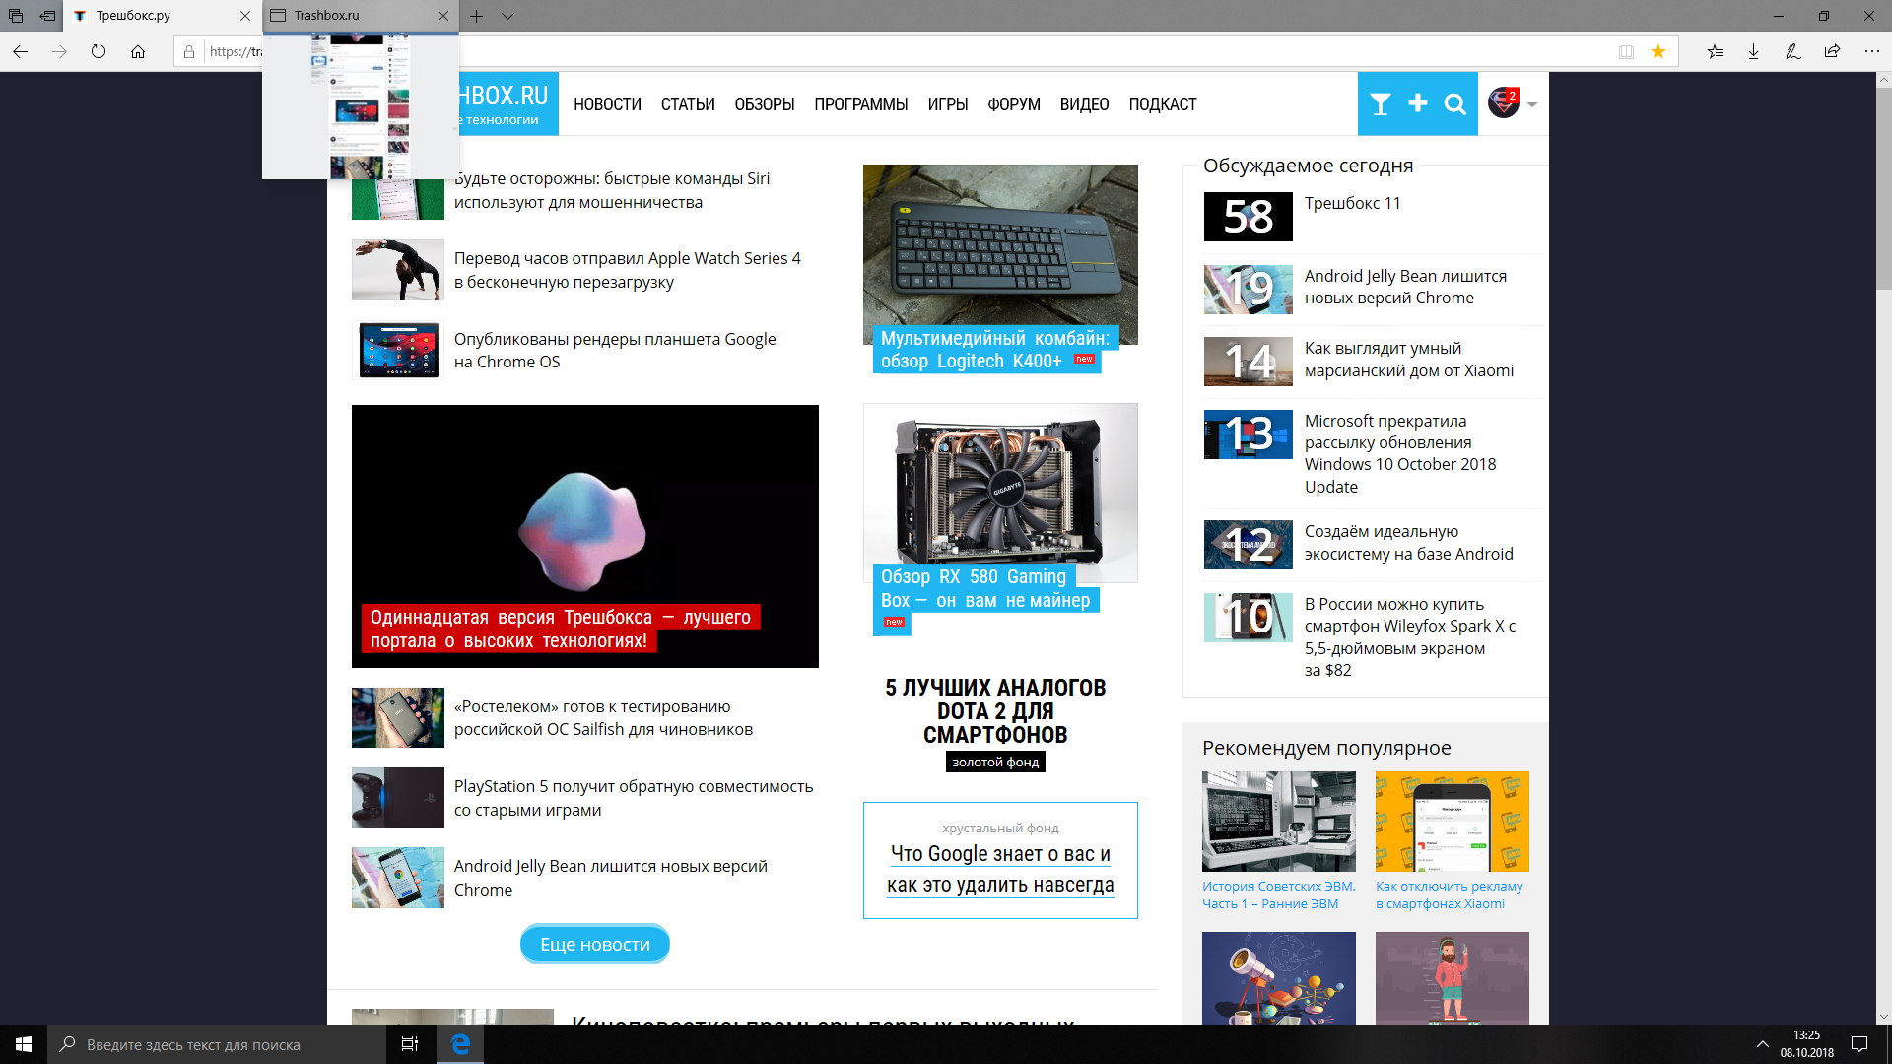Click the Windows taskbar search box

click(217, 1044)
